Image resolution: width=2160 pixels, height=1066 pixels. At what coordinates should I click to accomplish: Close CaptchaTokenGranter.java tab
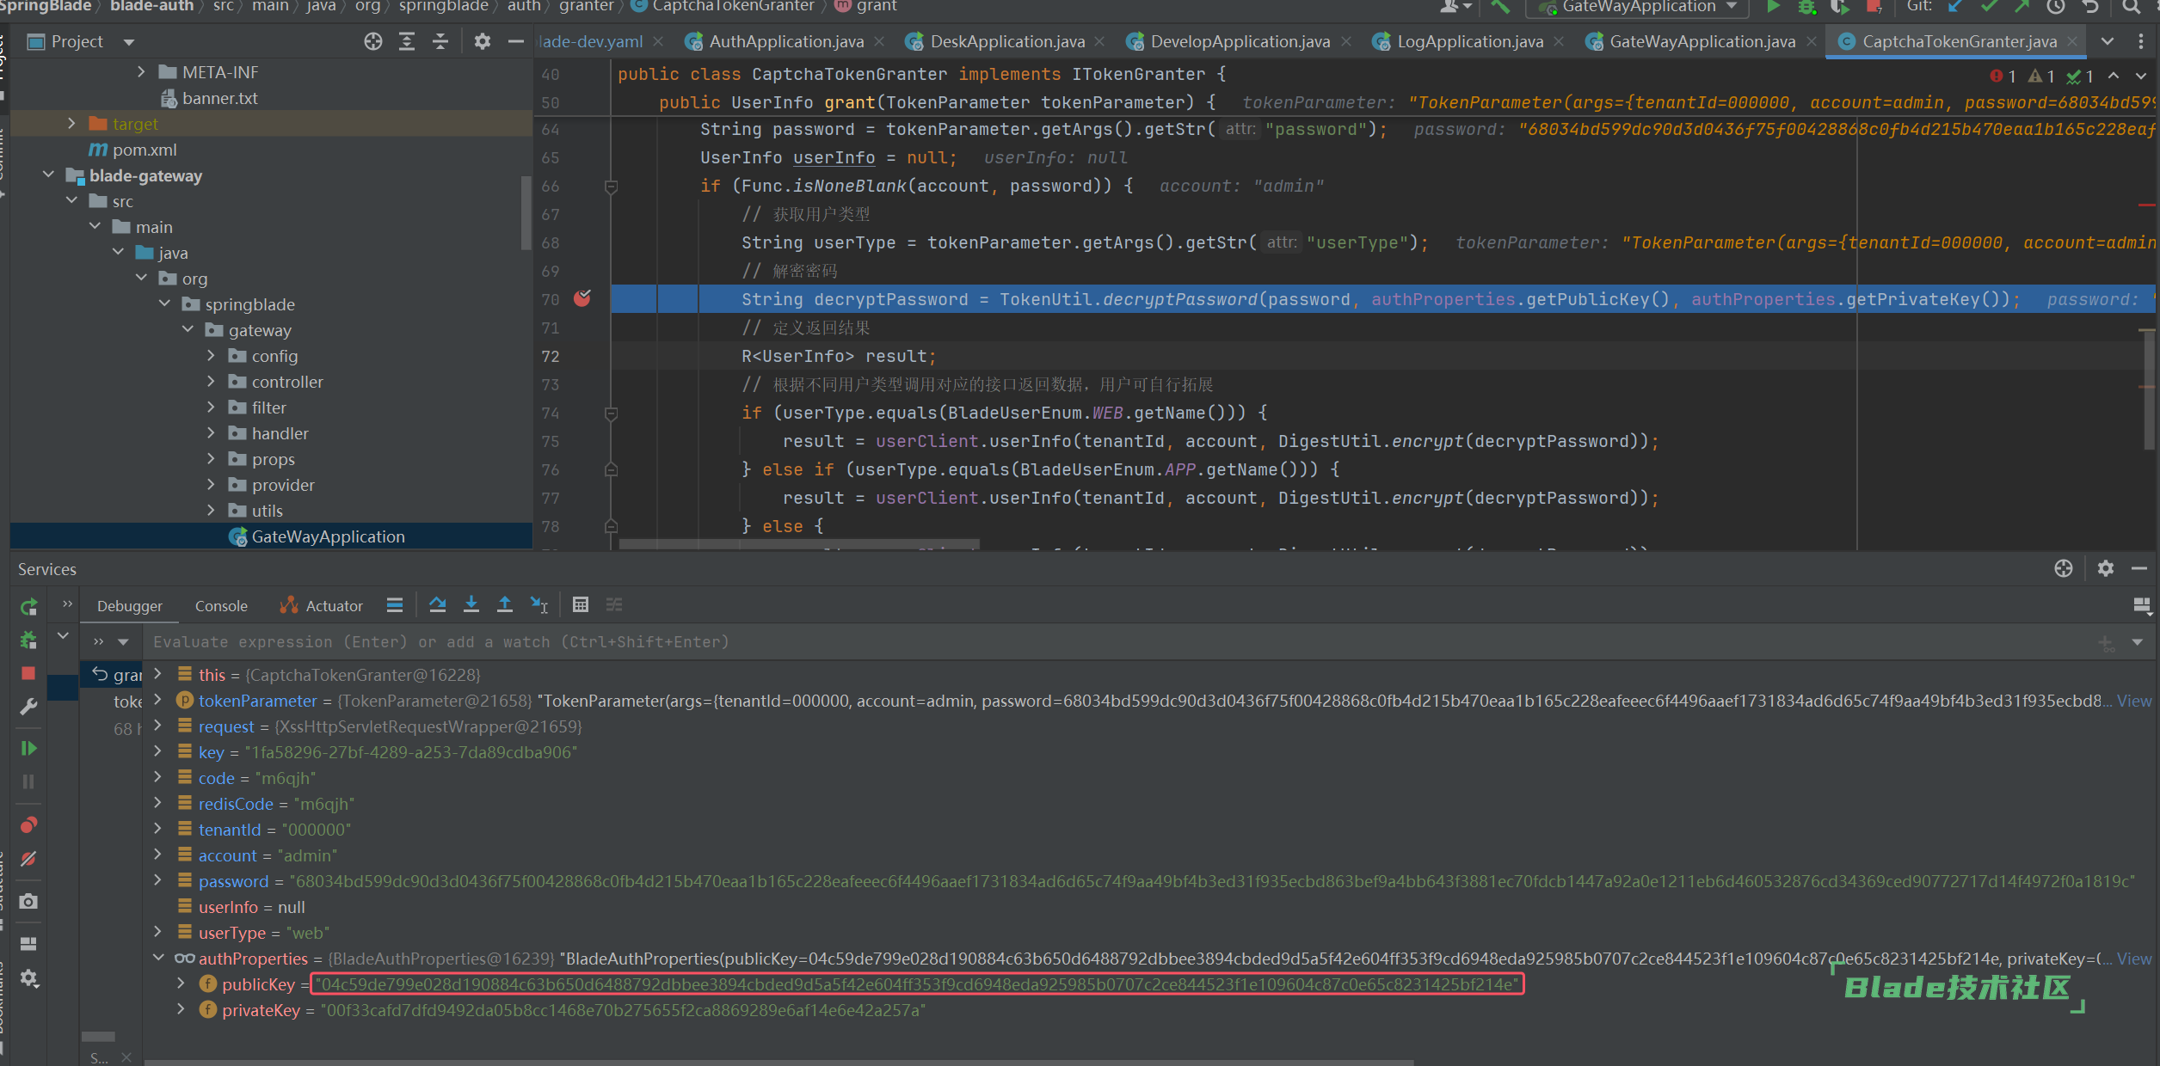(2072, 41)
